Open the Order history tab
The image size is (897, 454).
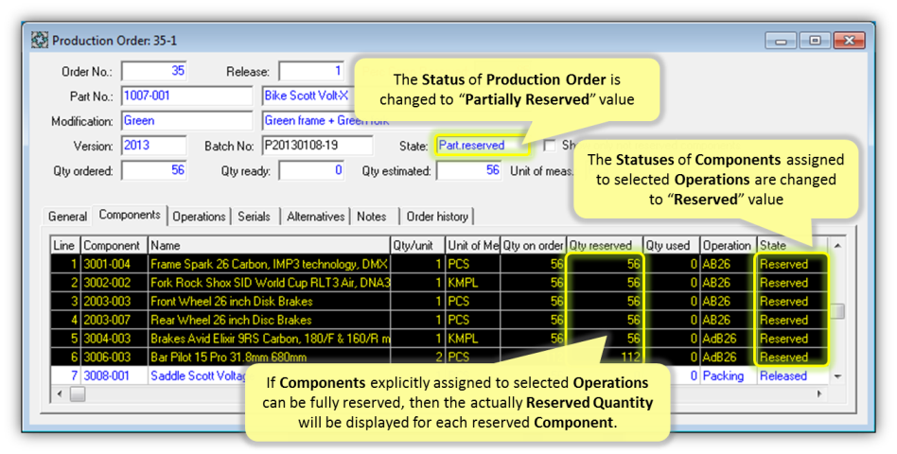(437, 217)
